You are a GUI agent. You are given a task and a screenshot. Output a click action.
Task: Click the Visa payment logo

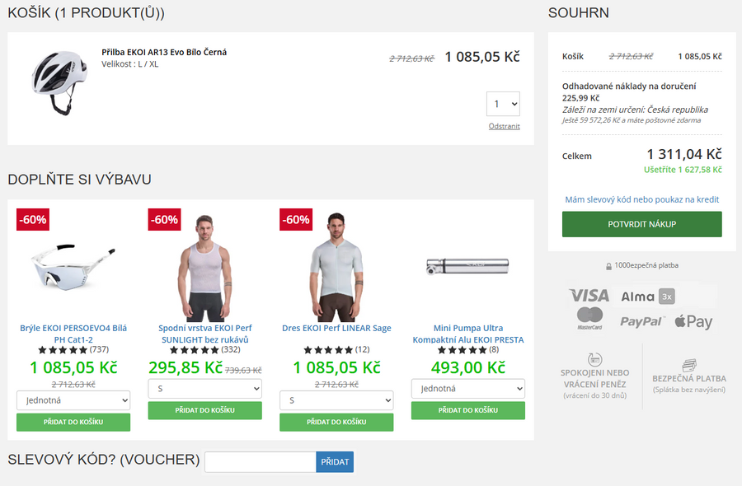[588, 296]
